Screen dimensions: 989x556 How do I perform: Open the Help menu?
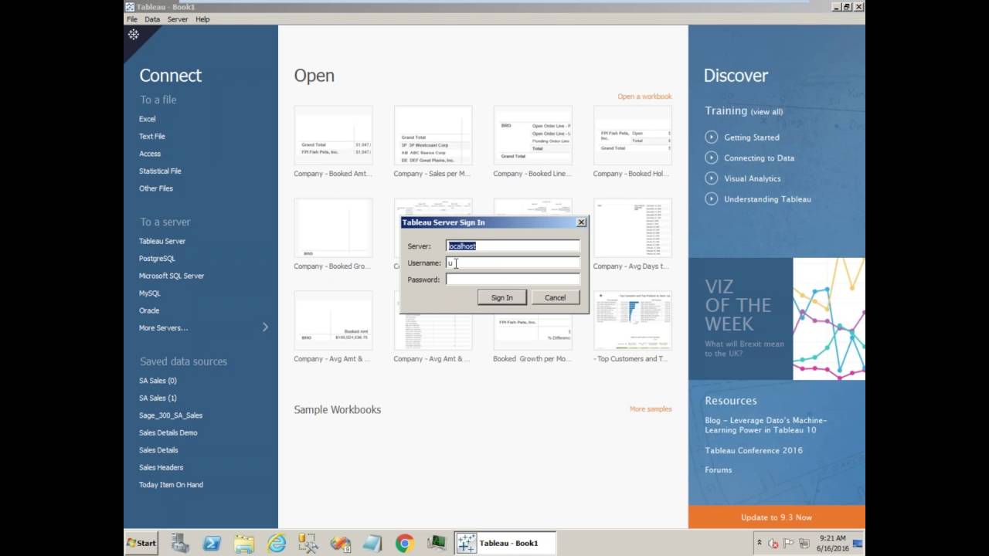[x=202, y=19]
